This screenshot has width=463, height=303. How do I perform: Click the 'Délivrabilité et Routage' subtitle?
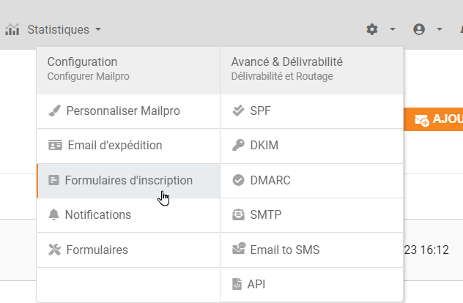(x=282, y=76)
